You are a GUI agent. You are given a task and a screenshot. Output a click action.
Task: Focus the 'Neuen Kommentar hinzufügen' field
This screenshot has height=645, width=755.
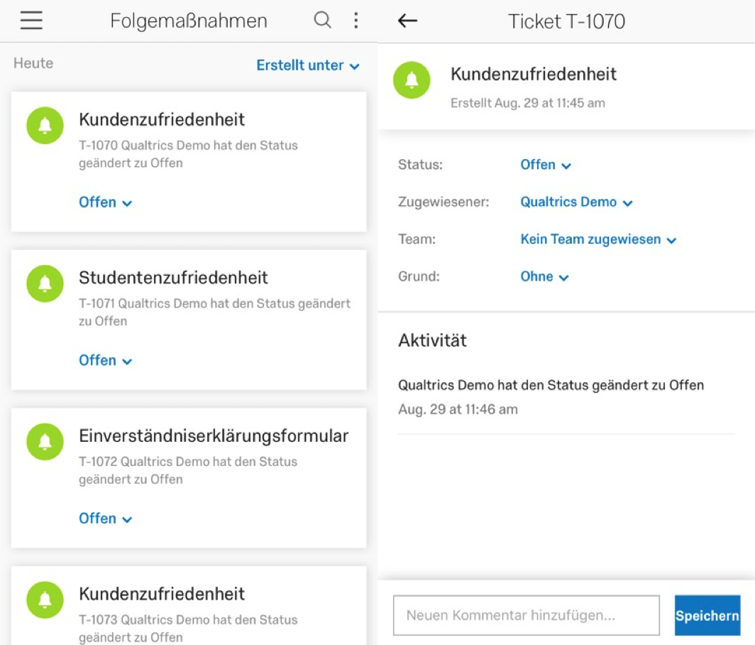527,615
